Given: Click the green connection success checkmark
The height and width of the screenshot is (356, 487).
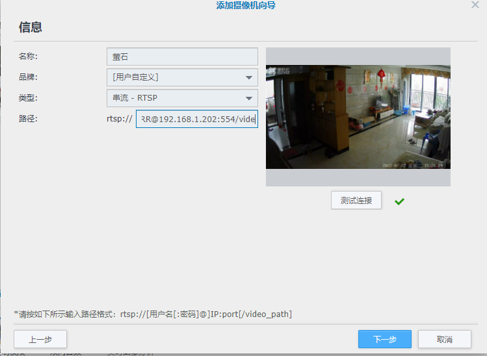Looking at the screenshot, I should tap(399, 201).
